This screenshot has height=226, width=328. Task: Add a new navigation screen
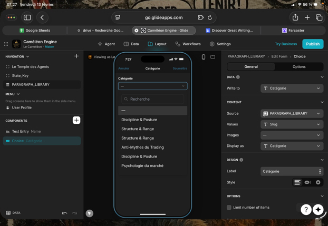(76, 56)
